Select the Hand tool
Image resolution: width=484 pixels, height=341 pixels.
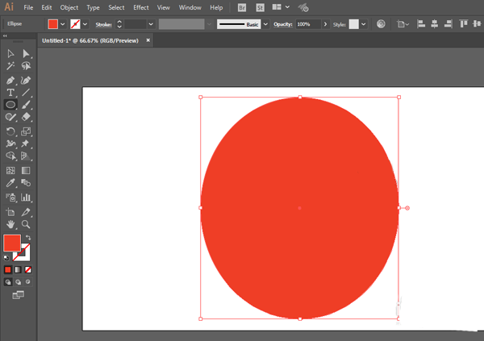point(10,224)
